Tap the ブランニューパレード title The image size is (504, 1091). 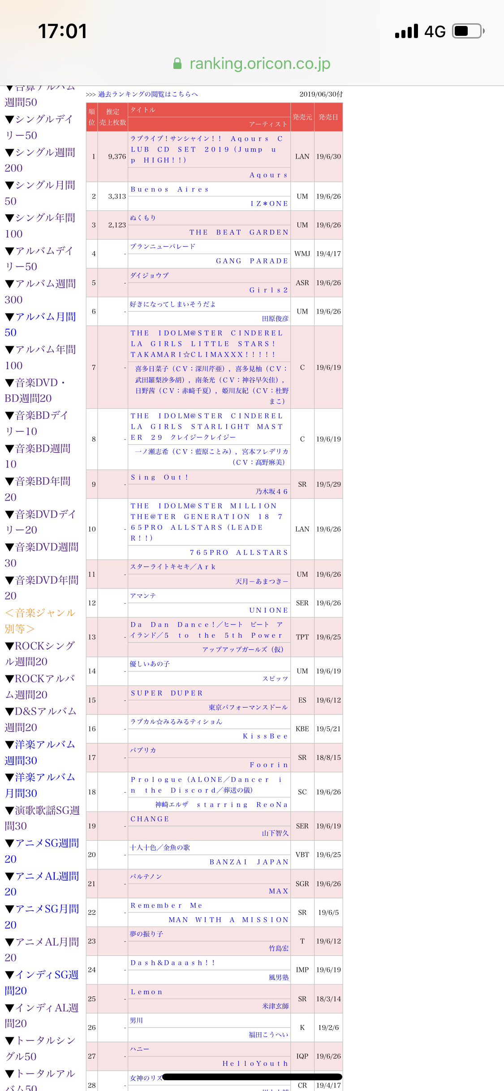click(x=163, y=246)
